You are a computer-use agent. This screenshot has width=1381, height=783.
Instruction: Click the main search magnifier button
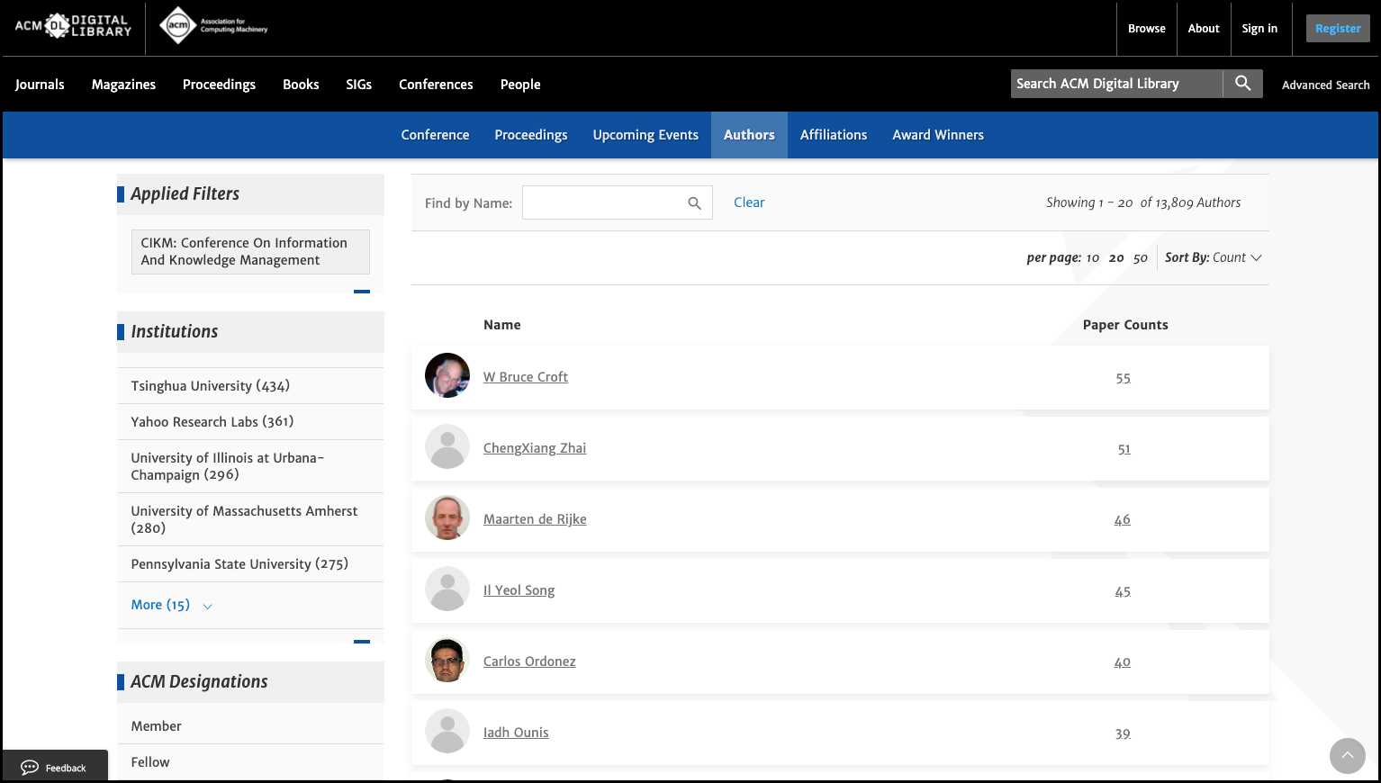1242,84
